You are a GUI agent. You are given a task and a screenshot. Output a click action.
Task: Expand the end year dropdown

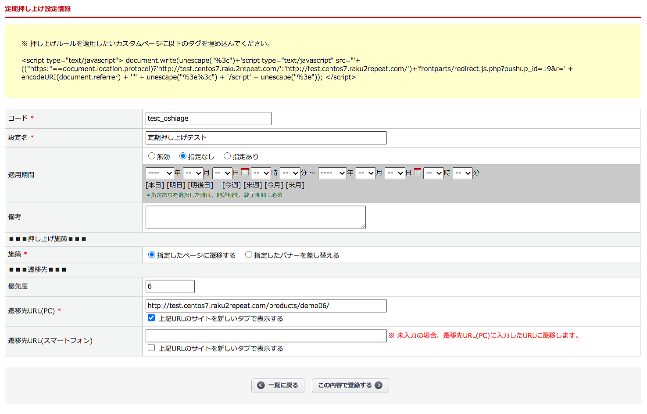coord(332,173)
